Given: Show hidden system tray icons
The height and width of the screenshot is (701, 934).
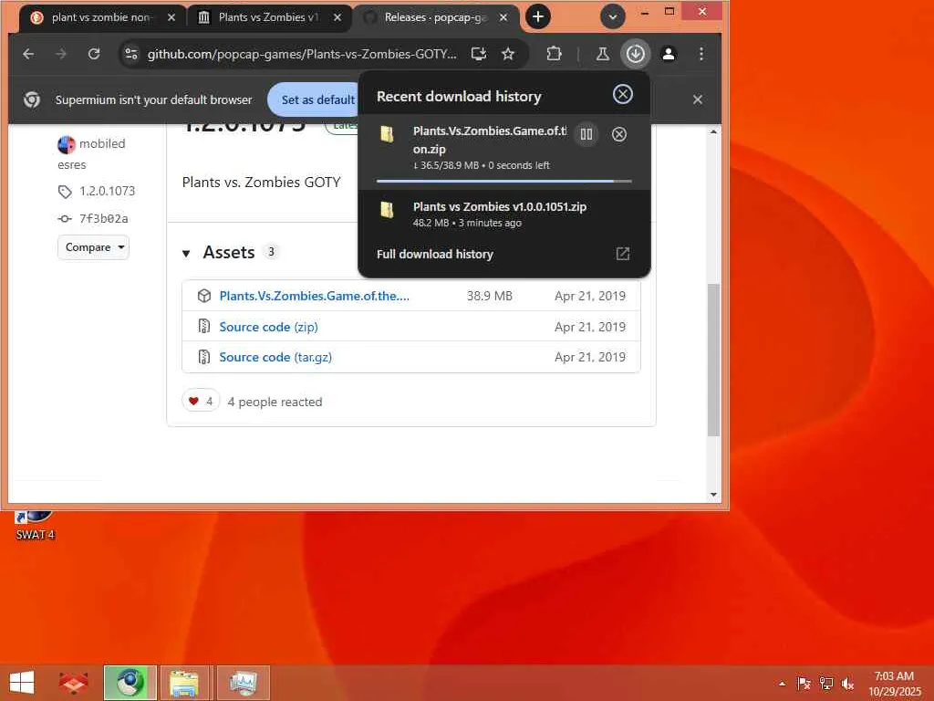Looking at the screenshot, I should pos(782,684).
